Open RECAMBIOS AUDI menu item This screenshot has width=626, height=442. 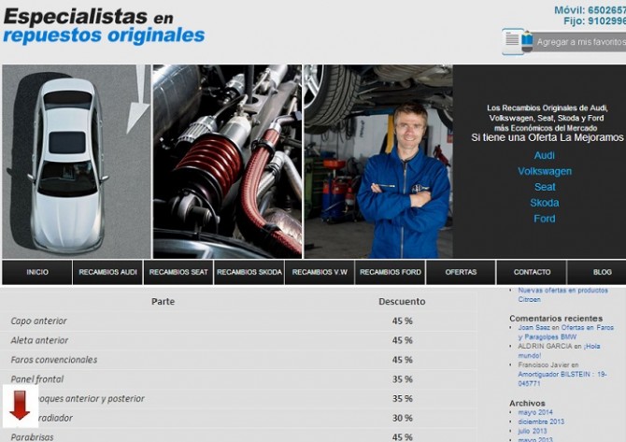(107, 272)
